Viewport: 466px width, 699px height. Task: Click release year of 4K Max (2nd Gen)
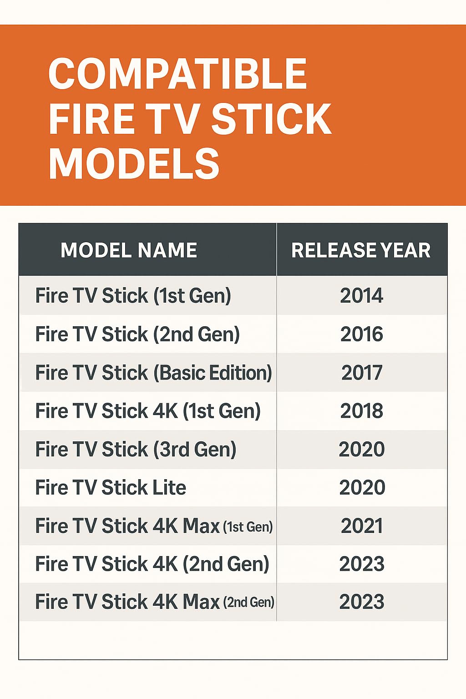point(362,602)
